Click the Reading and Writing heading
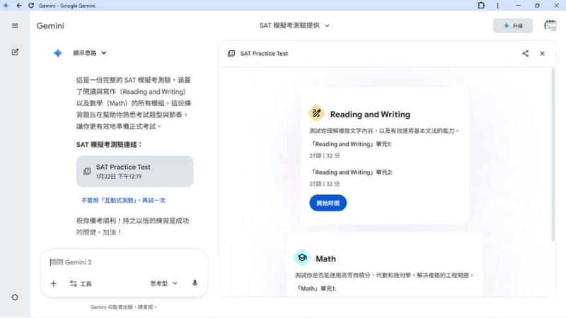This screenshot has height=318, width=566. [x=370, y=114]
